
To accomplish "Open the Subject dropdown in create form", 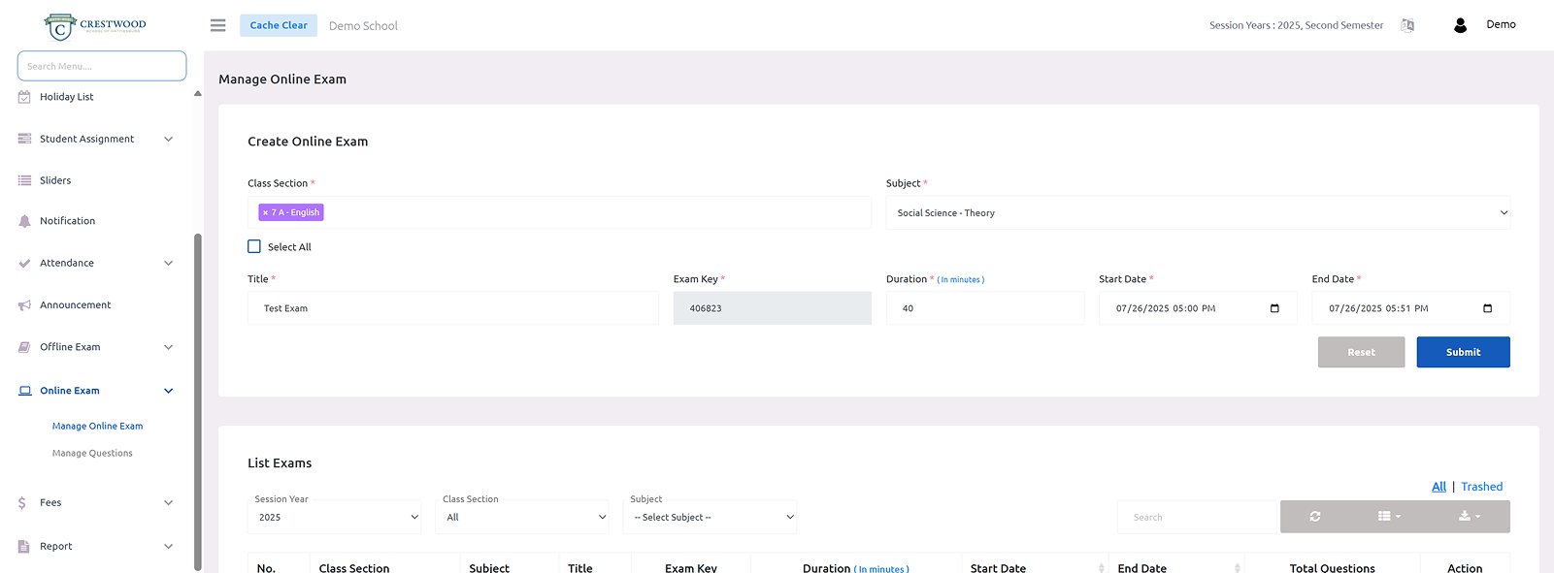I will (x=1197, y=213).
